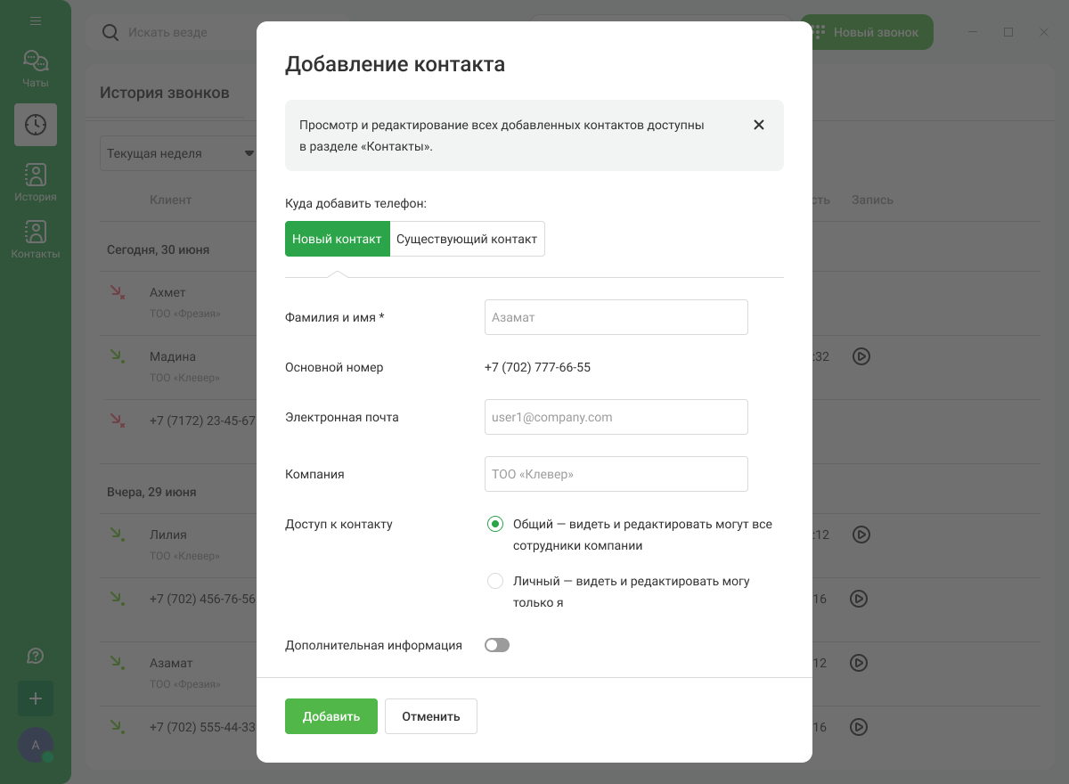The image size is (1069, 784).
Task: Dismiss the info banner with the X
Action: (759, 125)
